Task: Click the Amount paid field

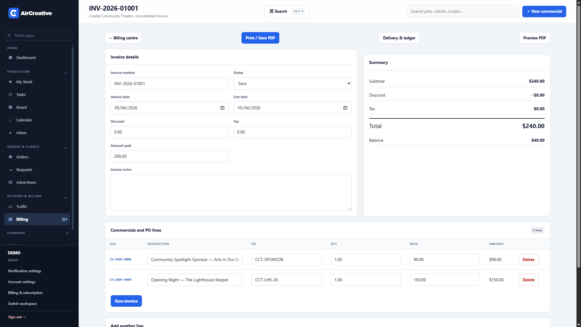Action: (x=169, y=156)
